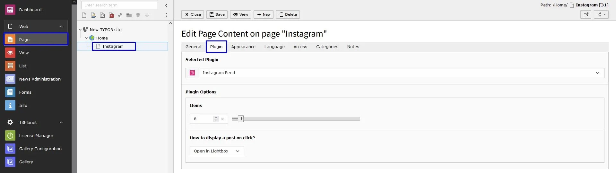Open the post display mode dropdown
The image size is (616, 173).
coord(217,151)
